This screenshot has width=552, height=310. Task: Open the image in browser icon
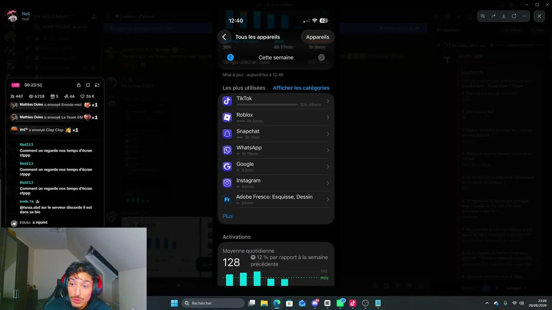tap(514, 16)
